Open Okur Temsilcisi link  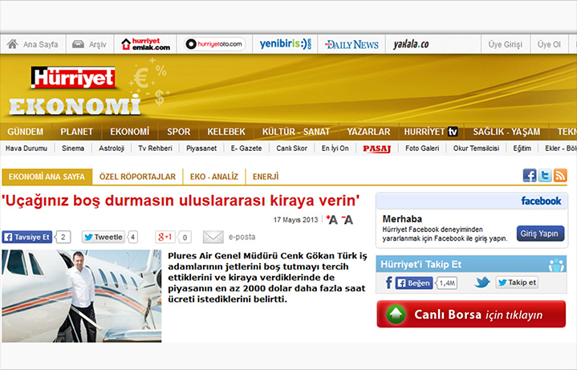point(476,148)
